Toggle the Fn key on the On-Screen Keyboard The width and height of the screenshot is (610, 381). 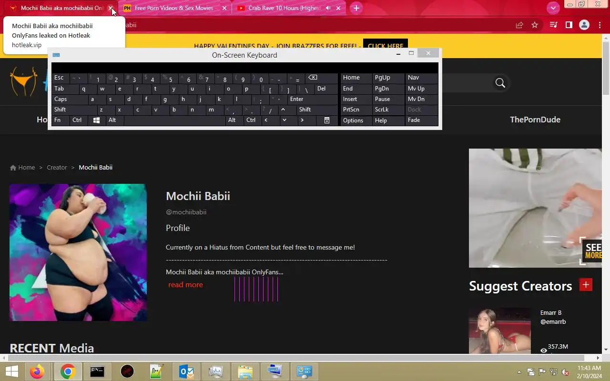point(60,120)
